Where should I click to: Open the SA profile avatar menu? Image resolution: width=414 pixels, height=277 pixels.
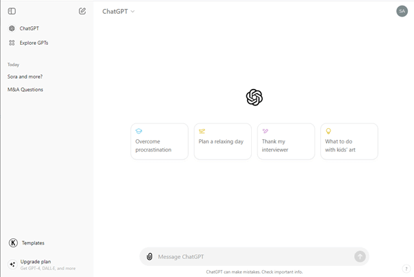tap(402, 11)
